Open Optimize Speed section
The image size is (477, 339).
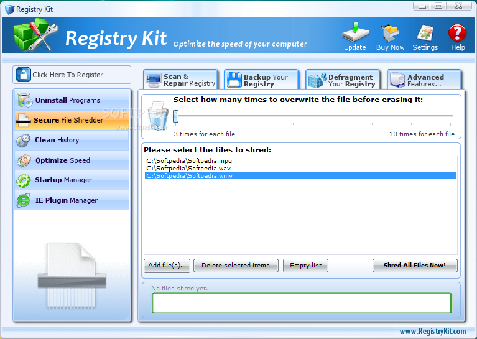click(x=72, y=160)
